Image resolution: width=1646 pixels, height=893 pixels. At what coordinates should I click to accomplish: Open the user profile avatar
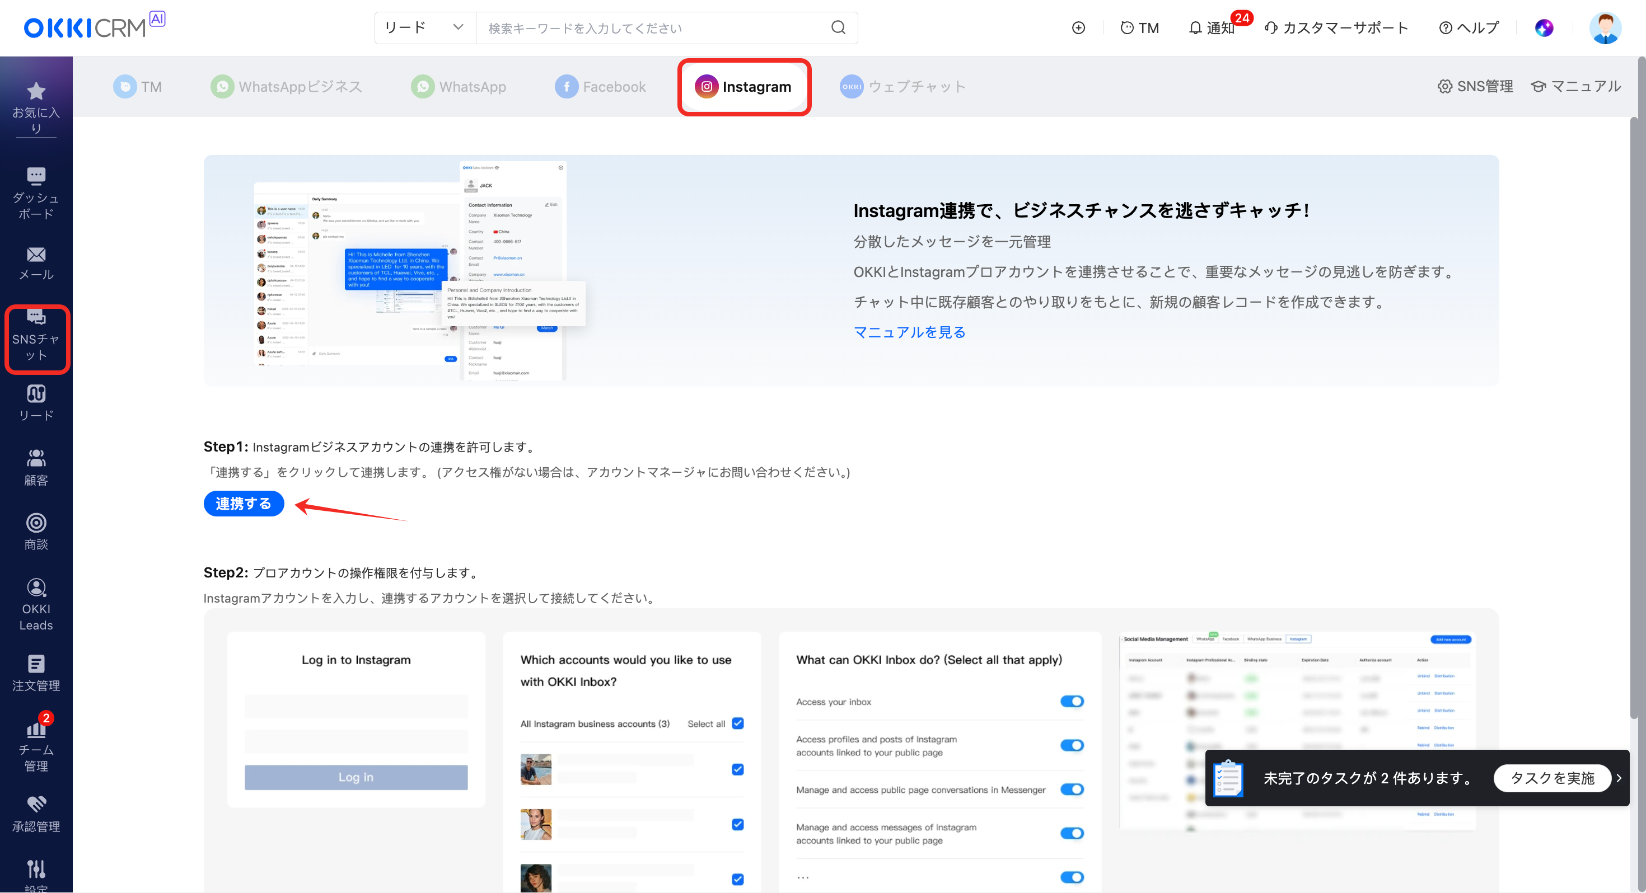(1605, 27)
